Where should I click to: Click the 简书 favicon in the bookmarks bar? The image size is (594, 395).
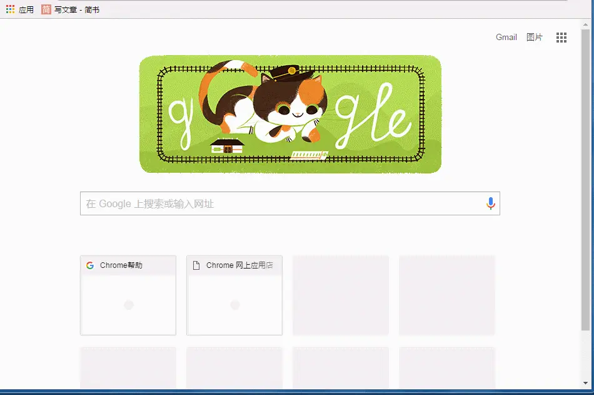[46, 9]
